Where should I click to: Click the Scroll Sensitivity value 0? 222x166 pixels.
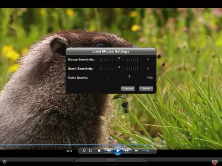(x=148, y=68)
